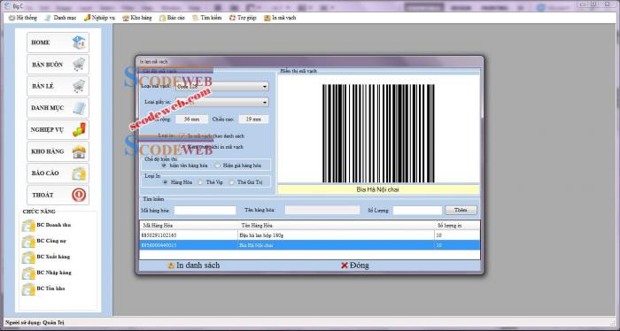
Task: Click the Đóng button label
Action: tap(359, 266)
